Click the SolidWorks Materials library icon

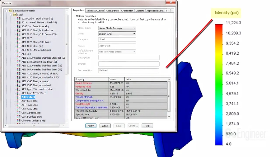(x=11, y=11)
